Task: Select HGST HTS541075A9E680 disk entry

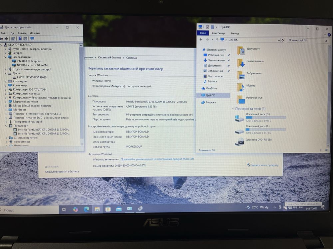Action: tap(32, 77)
